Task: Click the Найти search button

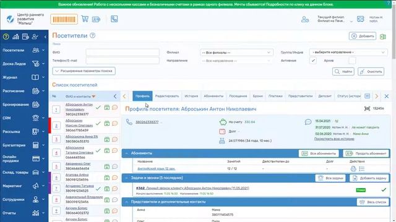Action: pyautogui.click(x=343, y=72)
